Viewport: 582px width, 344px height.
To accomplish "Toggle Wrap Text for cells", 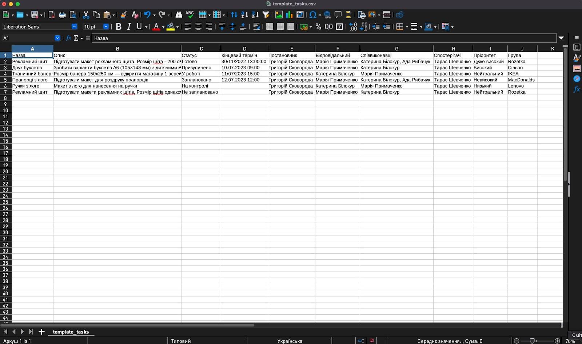I will click(256, 27).
